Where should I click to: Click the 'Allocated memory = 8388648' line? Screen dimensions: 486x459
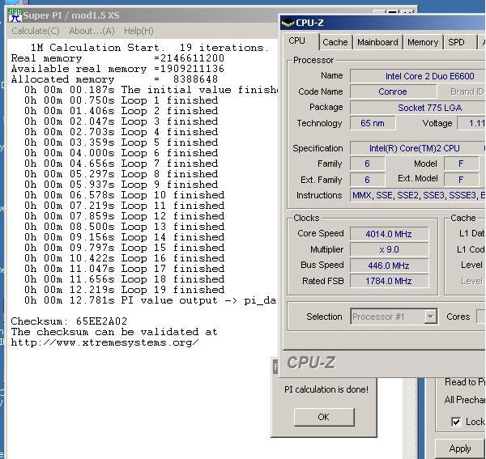coord(114,79)
